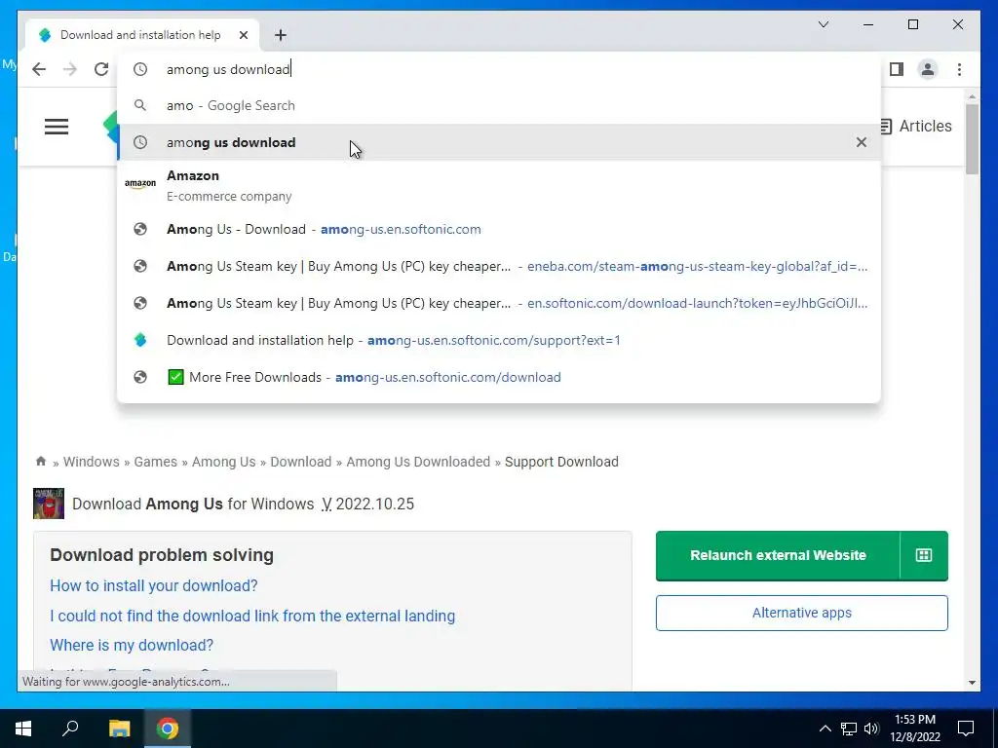The height and width of the screenshot is (748, 998).
Task: Choose the 'among us download' history suggestion
Action: pos(499,142)
